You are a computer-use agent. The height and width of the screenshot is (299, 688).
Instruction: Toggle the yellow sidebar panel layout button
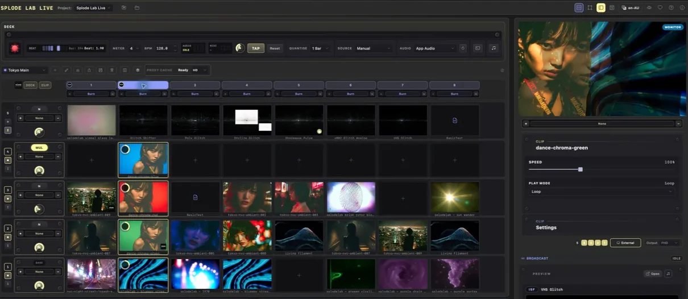tap(601, 8)
